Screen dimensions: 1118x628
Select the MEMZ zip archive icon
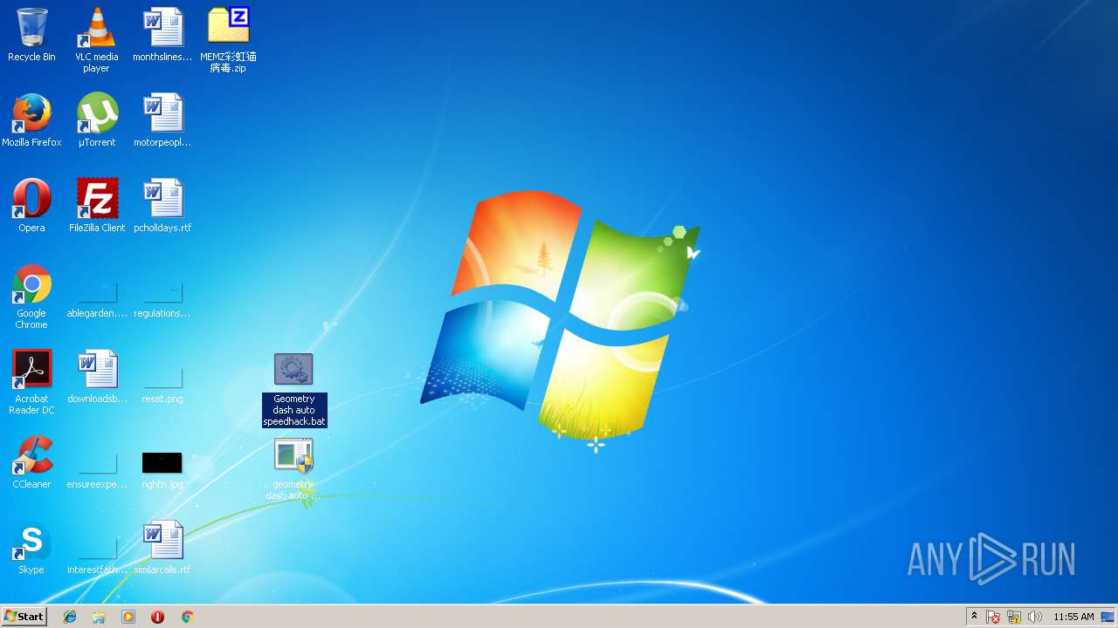click(x=228, y=26)
